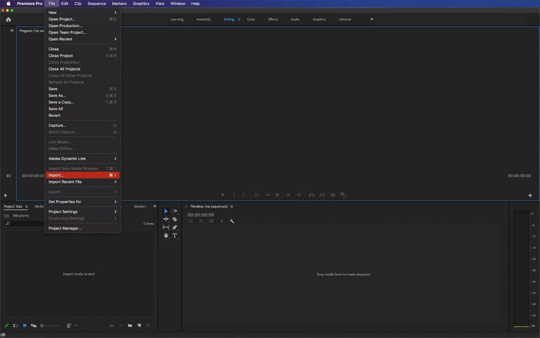Screen dimensions: 540x338
Task: Select the Ripple Edit tool
Action: coord(166,219)
